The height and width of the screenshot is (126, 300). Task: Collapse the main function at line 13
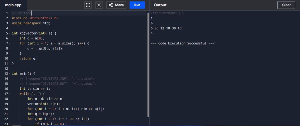click(9, 74)
